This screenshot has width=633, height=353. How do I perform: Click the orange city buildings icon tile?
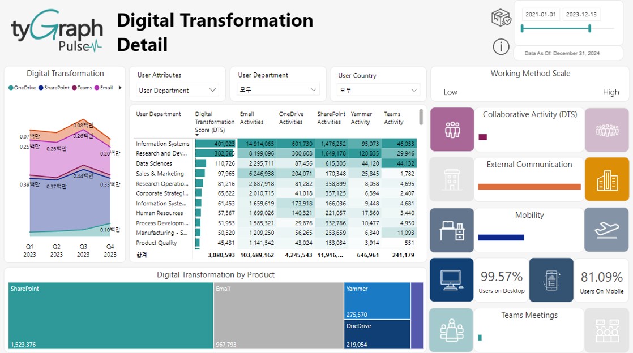coord(607,179)
